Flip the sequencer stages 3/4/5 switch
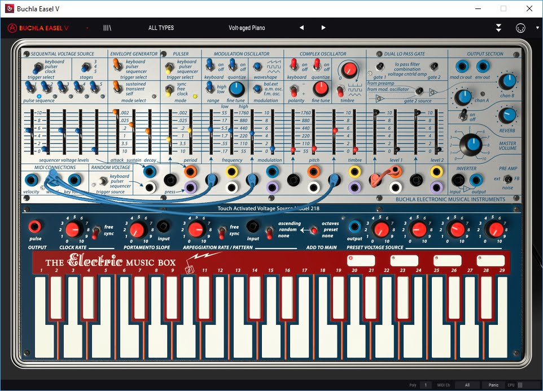The image size is (543, 391). pos(86,67)
